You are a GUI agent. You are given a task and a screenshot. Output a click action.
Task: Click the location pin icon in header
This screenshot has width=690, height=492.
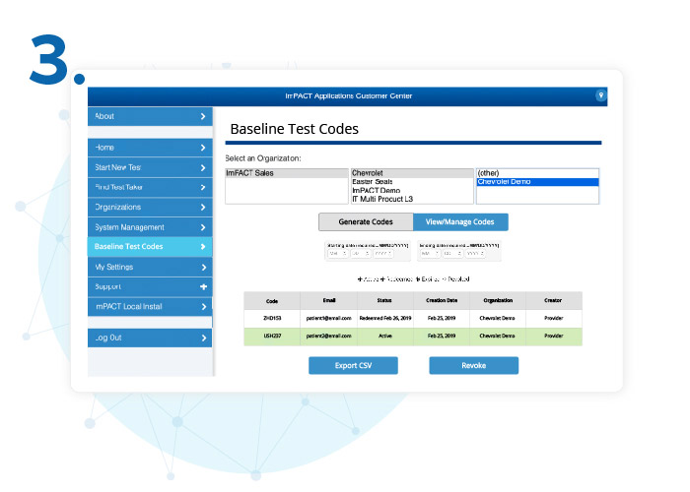point(600,95)
